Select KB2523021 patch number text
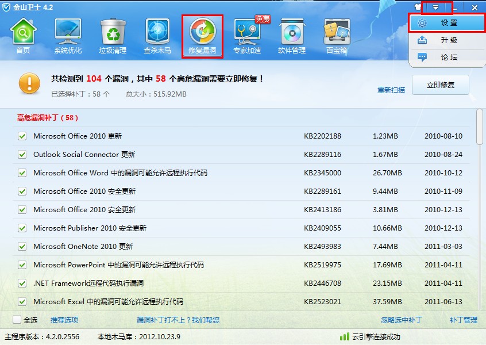 (322, 301)
